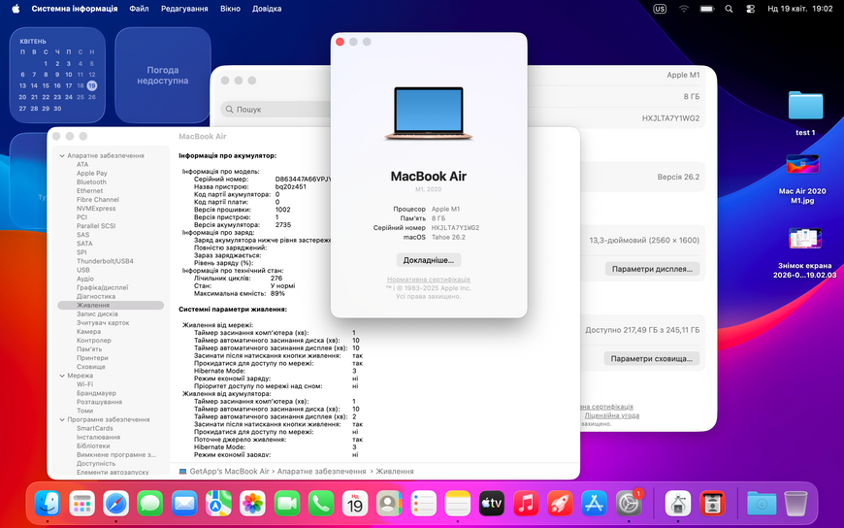Show battery status in menu bar
This screenshot has width=844, height=528.
click(707, 9)
